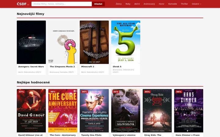This screenshot has width=220, height=137.
Task: Click the Stray Kids title link
Action: [x=153, y=135]
